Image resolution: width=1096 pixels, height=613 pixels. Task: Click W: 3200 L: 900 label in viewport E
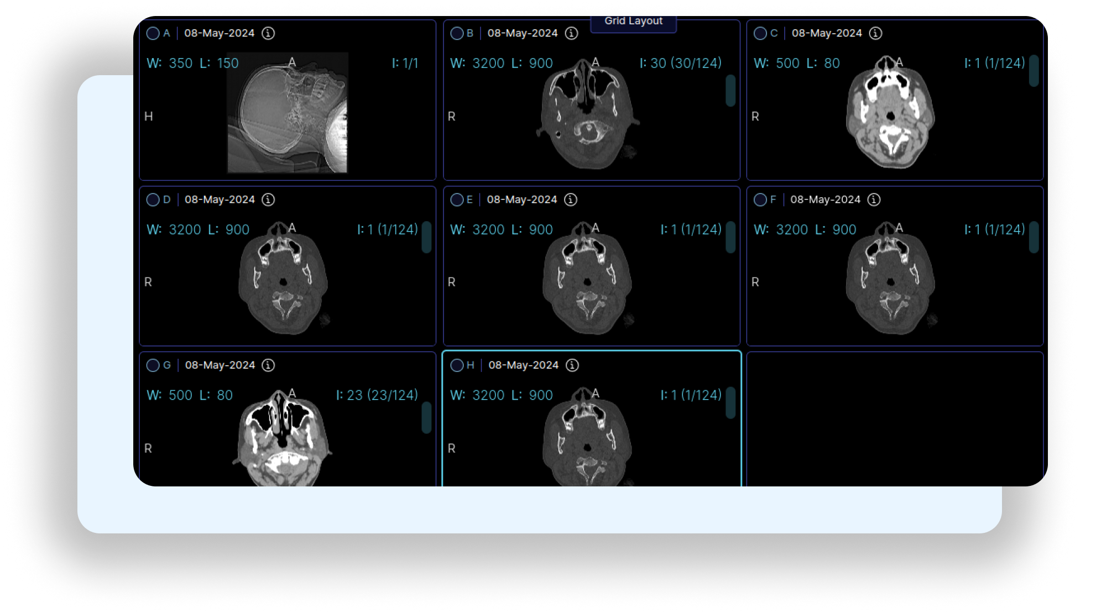501,229
